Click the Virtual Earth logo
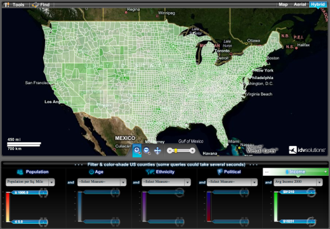Image resolution: width=330 pixels, height=229 pixels. [261, 150]
